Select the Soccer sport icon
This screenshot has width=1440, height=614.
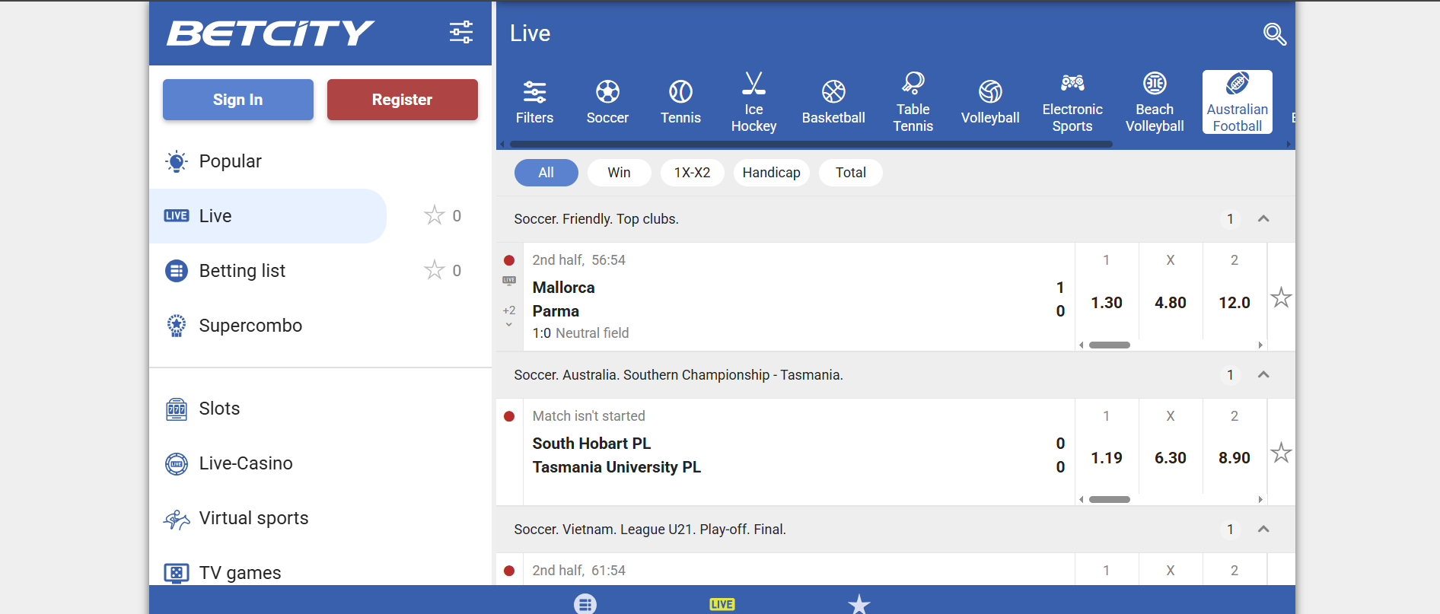pyautogui.click(x=607, y=102)
